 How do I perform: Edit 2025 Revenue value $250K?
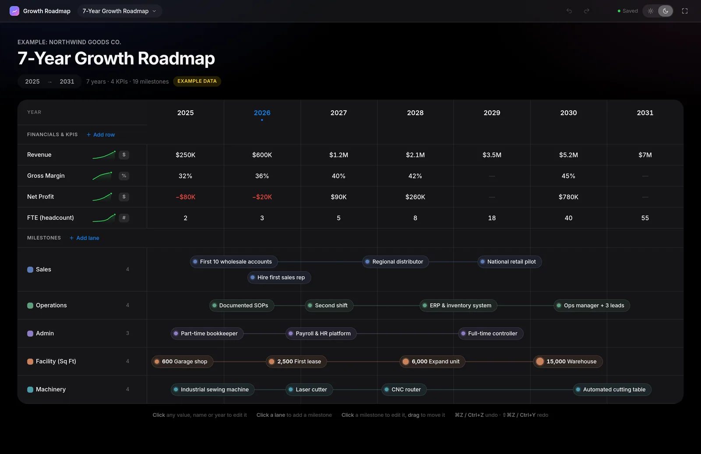coord(185,155)
